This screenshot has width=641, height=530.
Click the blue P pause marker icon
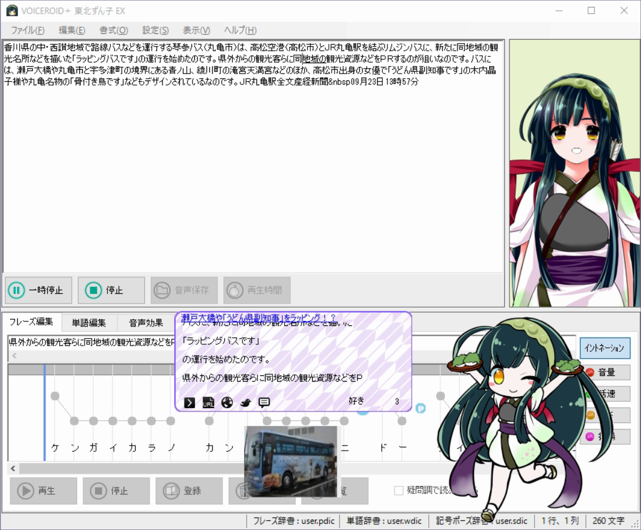(420, 408)
